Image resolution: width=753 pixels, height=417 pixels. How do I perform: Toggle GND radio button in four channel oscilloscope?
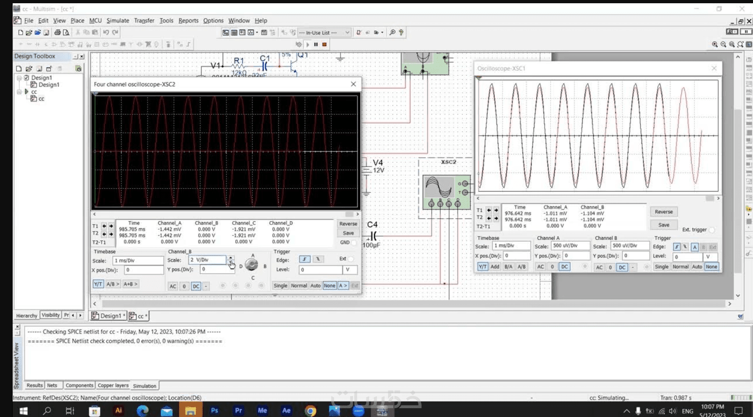[x=354, y=243]
